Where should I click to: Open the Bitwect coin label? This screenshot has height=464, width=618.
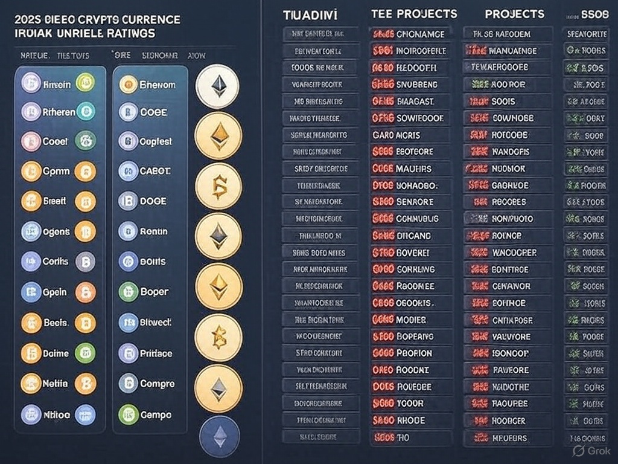click(x=156, y=323)
